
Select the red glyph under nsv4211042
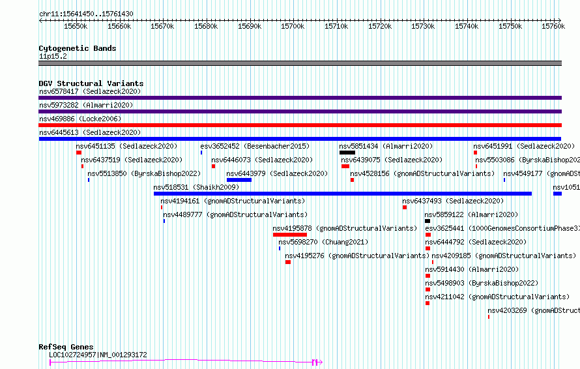pyautogui.click(x=428, y=303)
